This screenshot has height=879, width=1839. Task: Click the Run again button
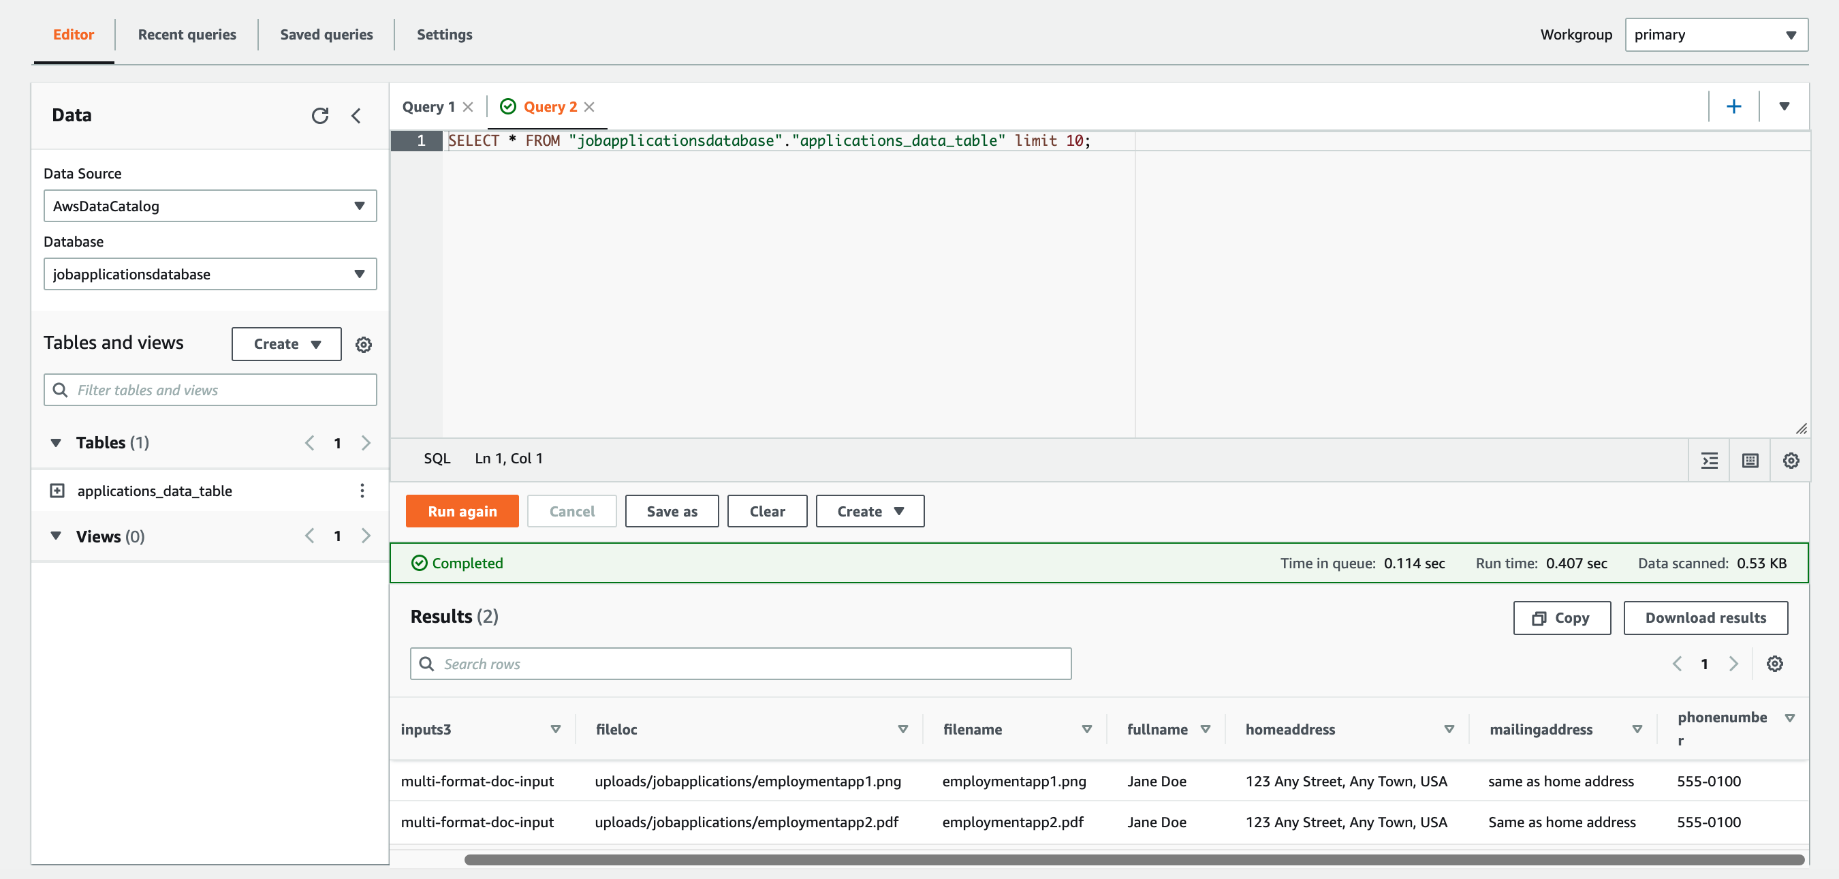(462, 511)
